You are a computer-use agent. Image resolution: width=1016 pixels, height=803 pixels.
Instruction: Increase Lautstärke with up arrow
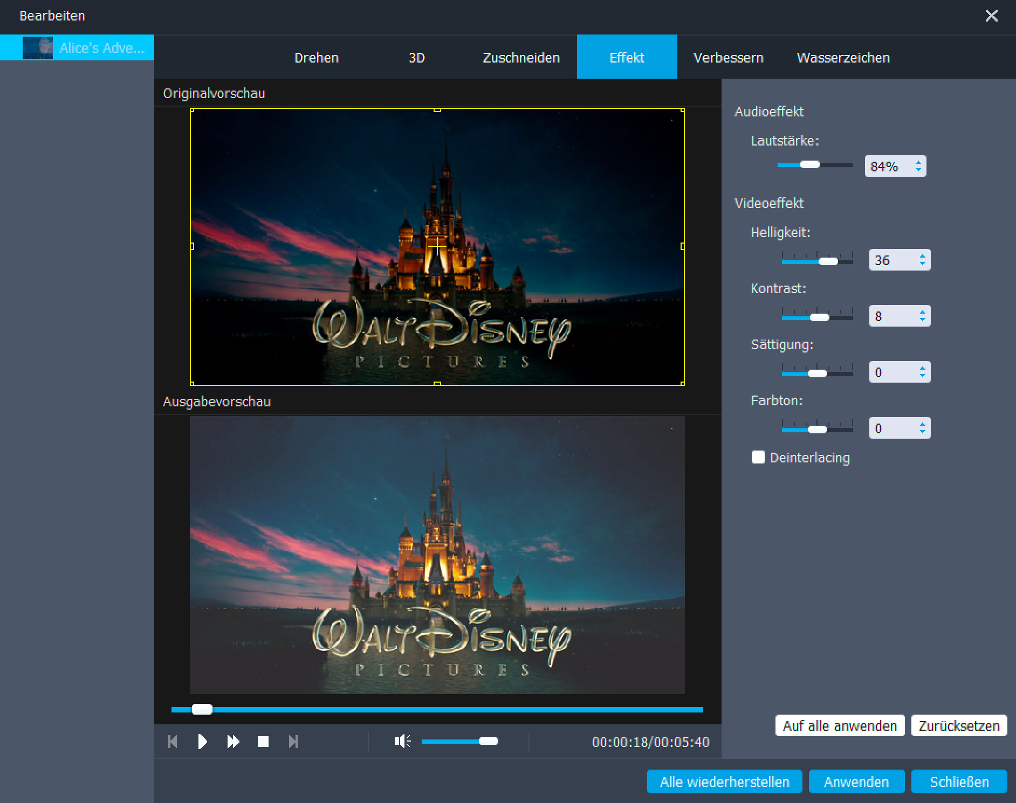tap(918, 162)
